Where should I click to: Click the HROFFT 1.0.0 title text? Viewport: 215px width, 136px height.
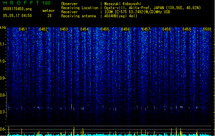[27, 3]
